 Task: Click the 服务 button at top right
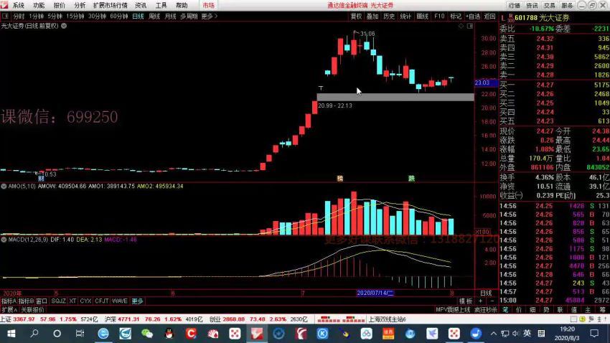(x=567, y=6)
